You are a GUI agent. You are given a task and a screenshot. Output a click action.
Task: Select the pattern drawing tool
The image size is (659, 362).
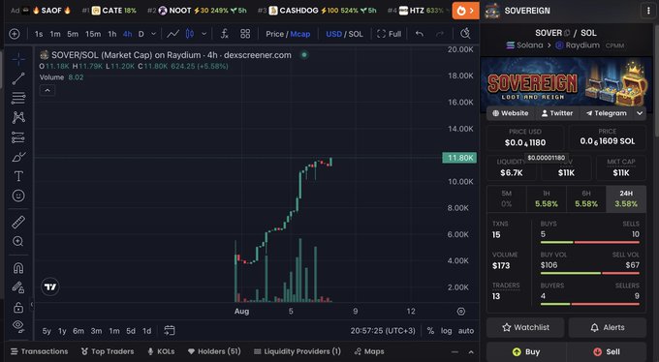pos(18,117)
